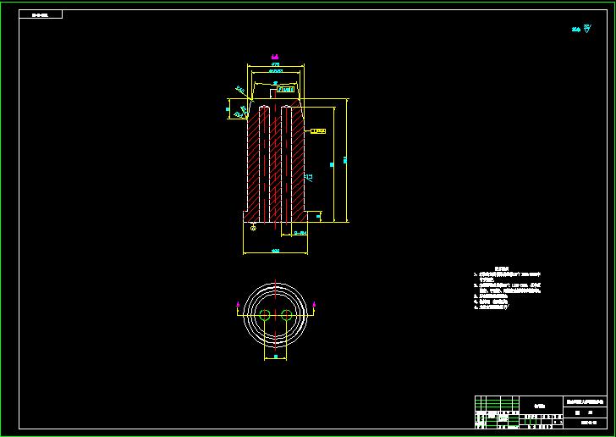This screenshot has width=616, height=437.
Task: Select the top-right organization cell in title block
Action: [x=585, y=401]
